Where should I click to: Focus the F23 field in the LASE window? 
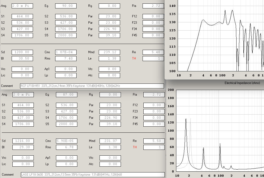click(154, 111)
